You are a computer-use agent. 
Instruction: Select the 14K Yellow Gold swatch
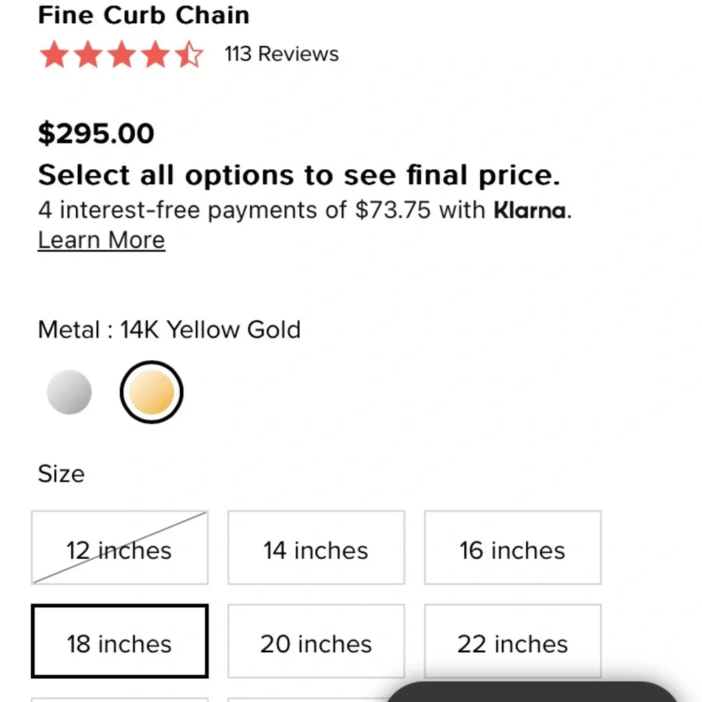coord(151,391)
